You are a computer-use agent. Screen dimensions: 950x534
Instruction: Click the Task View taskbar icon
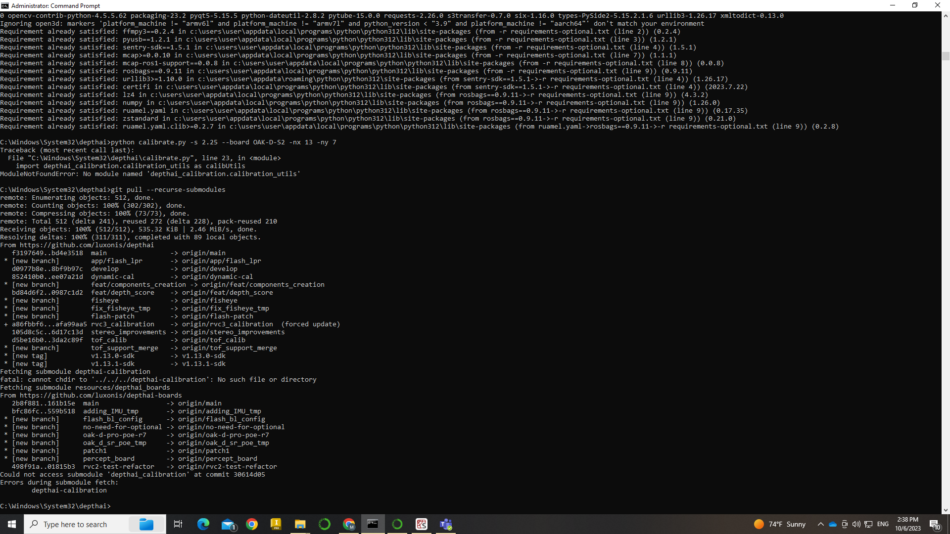coord(178,524)
